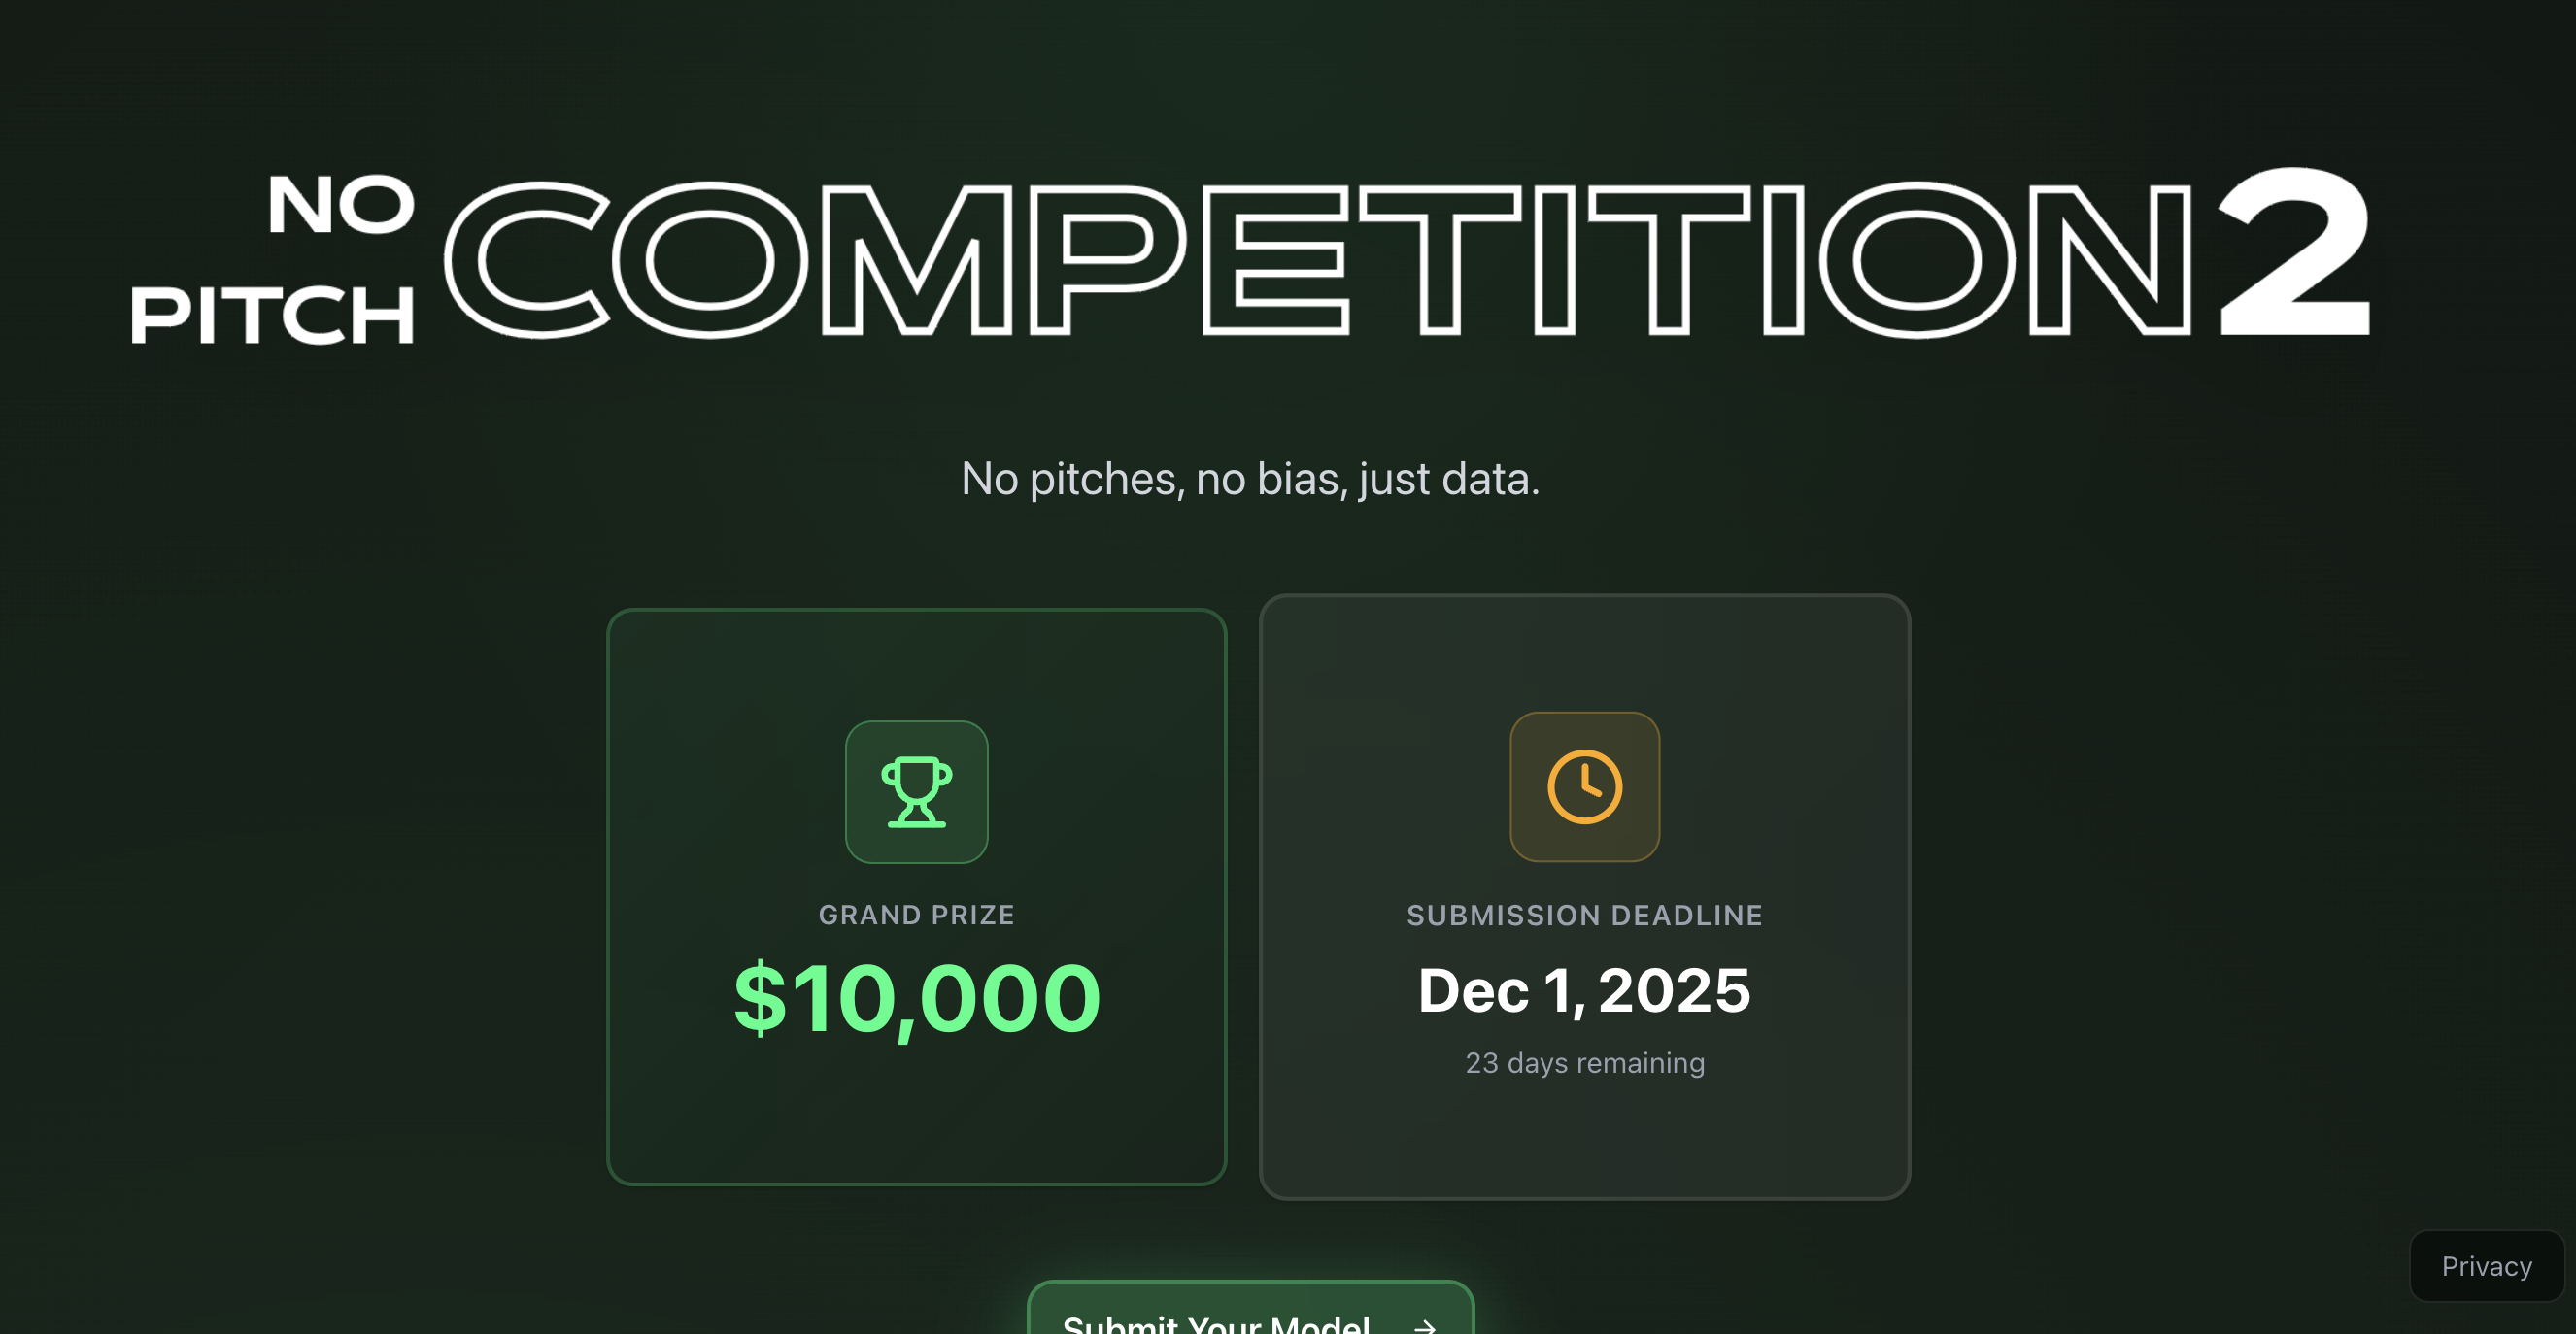The image size is (2576, 1334).
Task: Click the orange clock icon
Action: point(1584,786)
